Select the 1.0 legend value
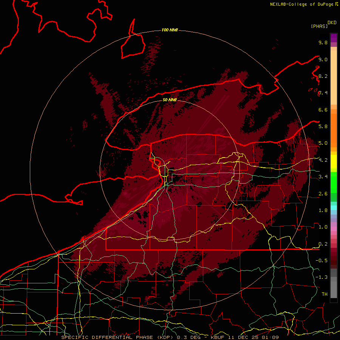This screenshot has height=340, width=340. click(323, 227)
